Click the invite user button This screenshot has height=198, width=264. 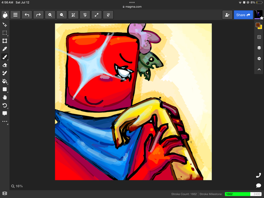pos(227,15)
